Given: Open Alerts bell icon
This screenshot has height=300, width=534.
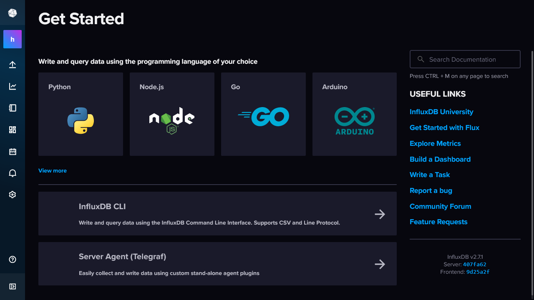Looking at the screenshot, I should click(13, 173).
